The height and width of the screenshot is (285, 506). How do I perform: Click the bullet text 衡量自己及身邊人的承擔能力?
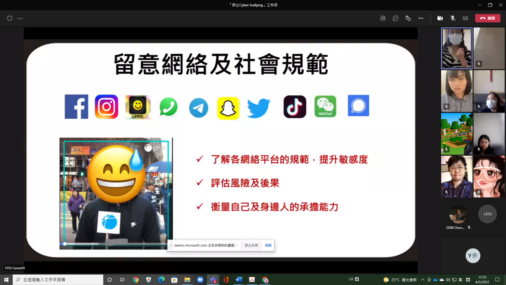coord(275,207)
